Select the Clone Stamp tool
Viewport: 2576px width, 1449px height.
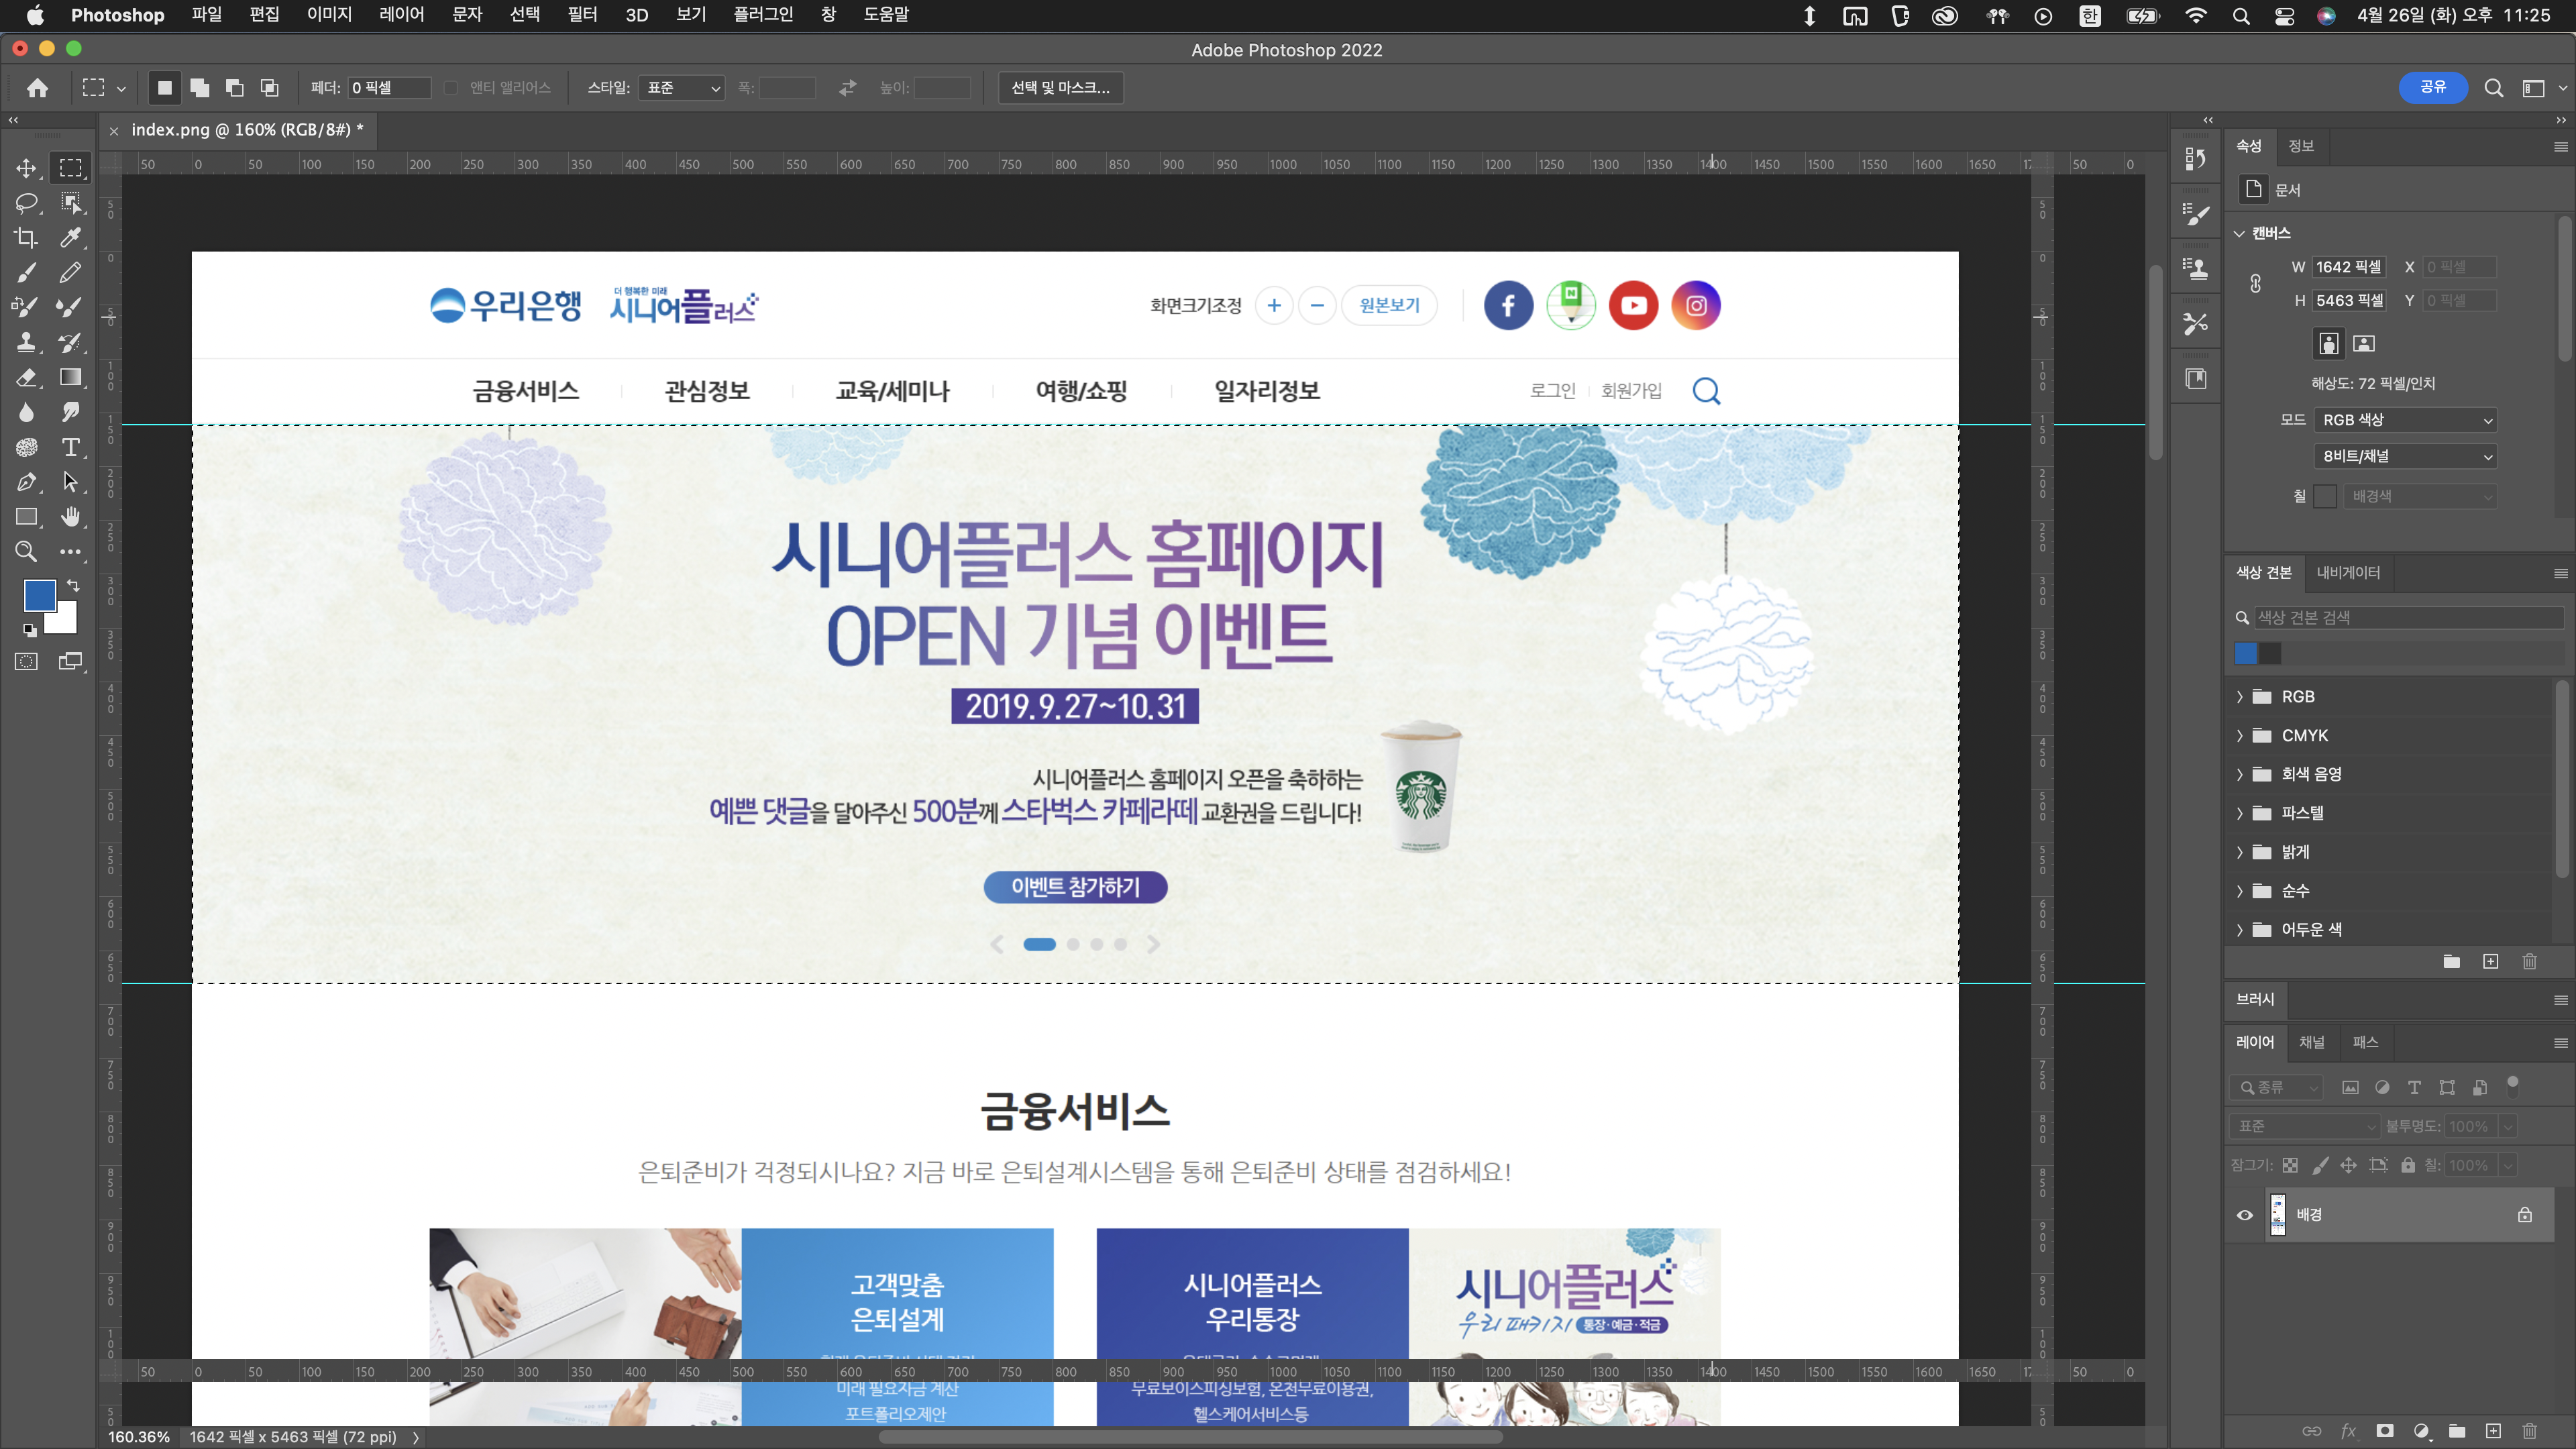point(27,342)
